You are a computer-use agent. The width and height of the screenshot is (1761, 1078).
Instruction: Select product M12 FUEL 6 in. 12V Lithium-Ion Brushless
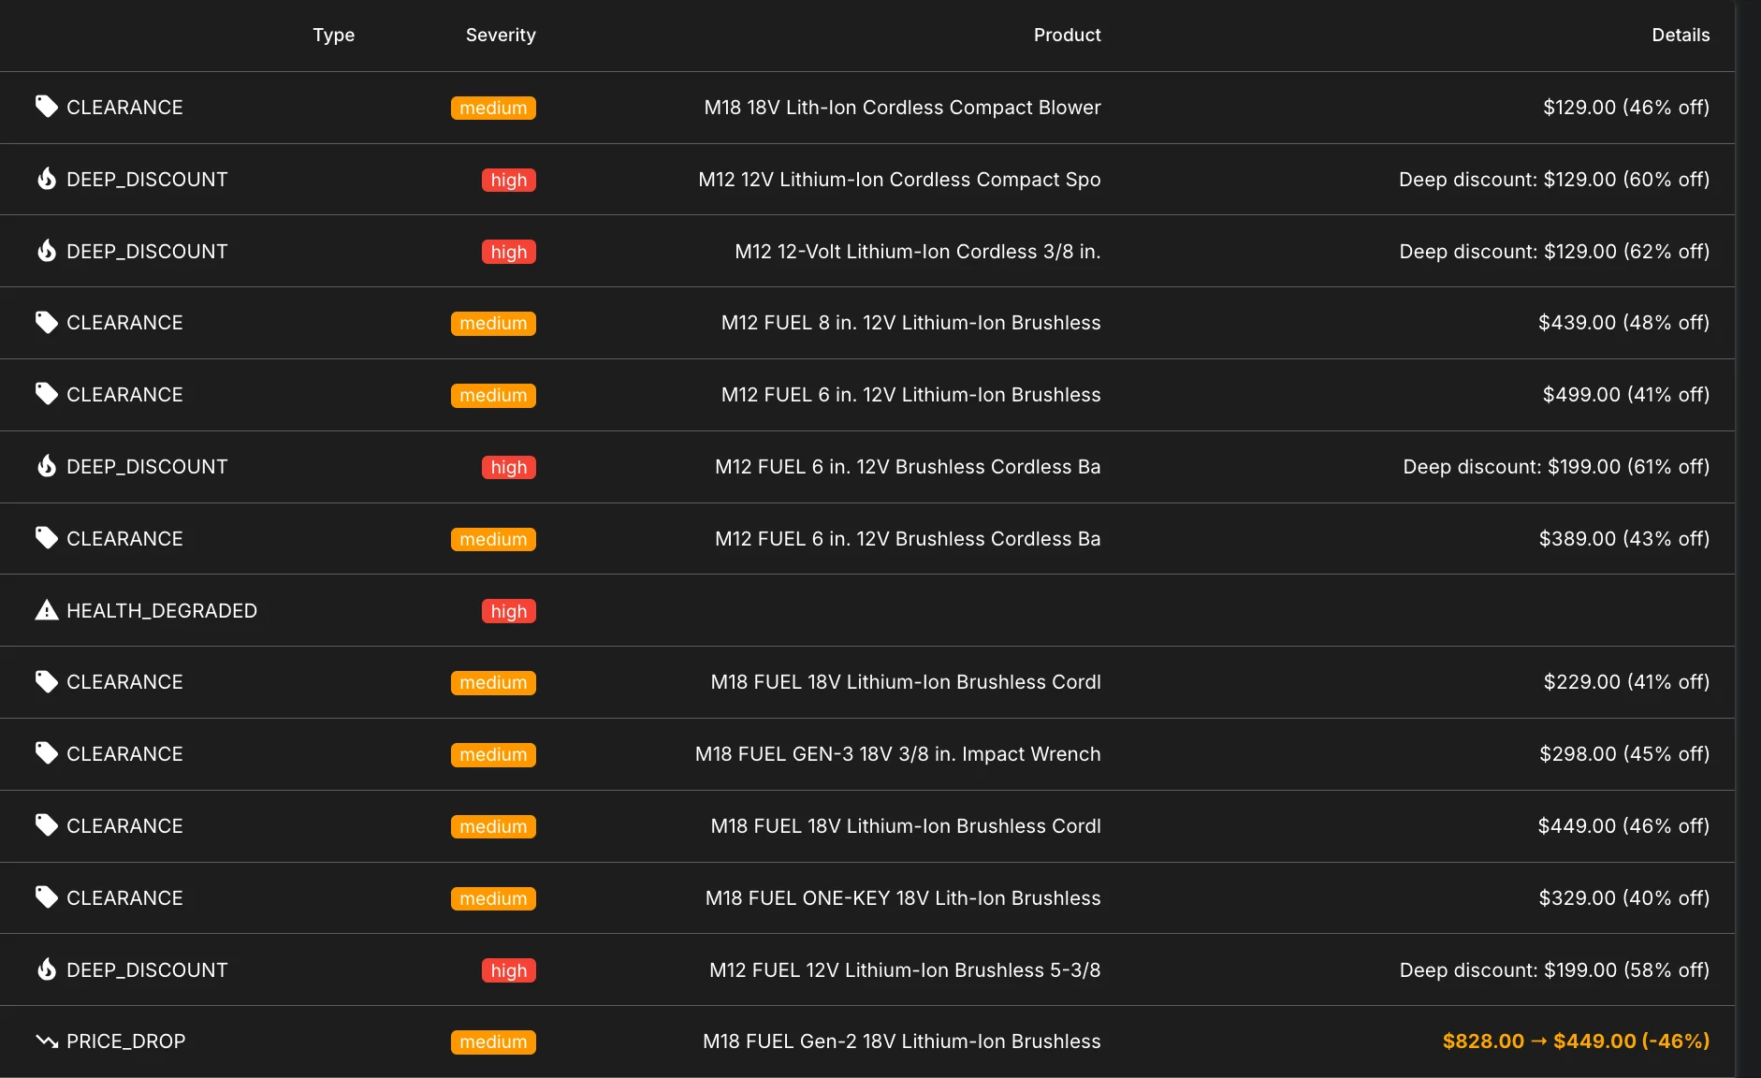[x=910, y=395]
